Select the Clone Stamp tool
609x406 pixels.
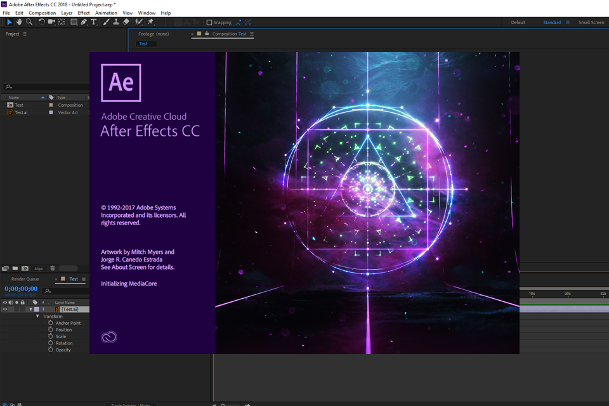[x=115, y=22]
